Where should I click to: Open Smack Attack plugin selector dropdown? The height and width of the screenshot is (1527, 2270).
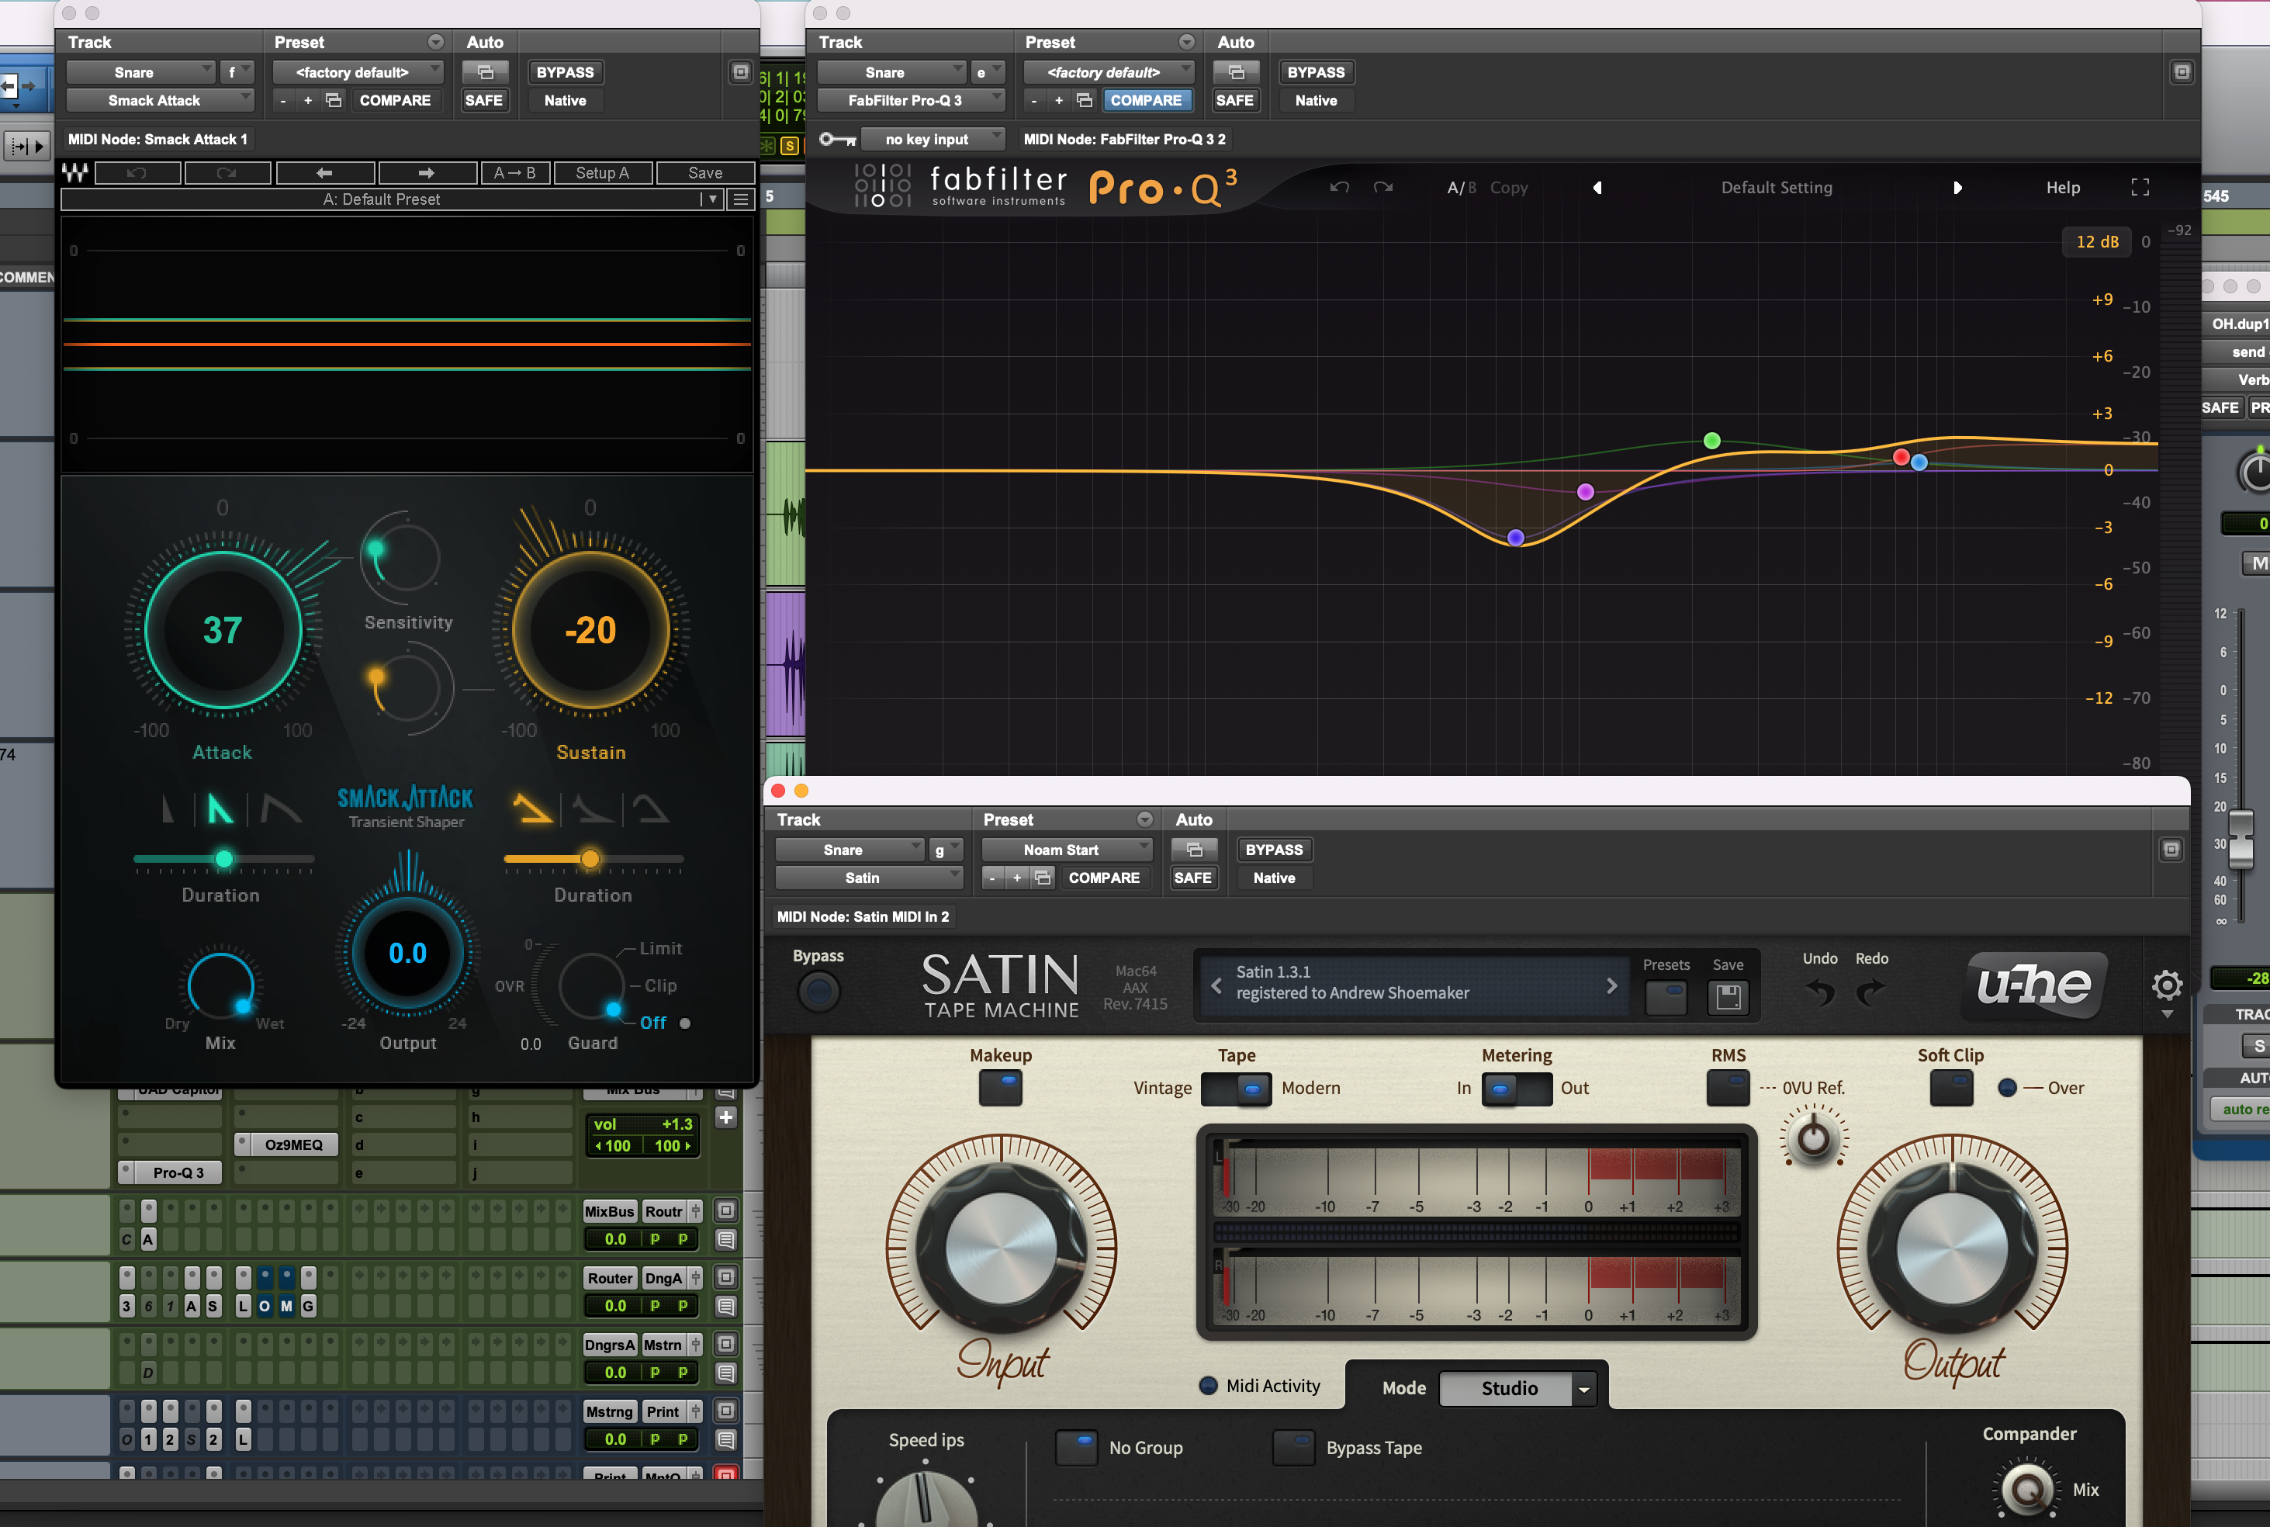pyautogui.click(x=160, y=100)
